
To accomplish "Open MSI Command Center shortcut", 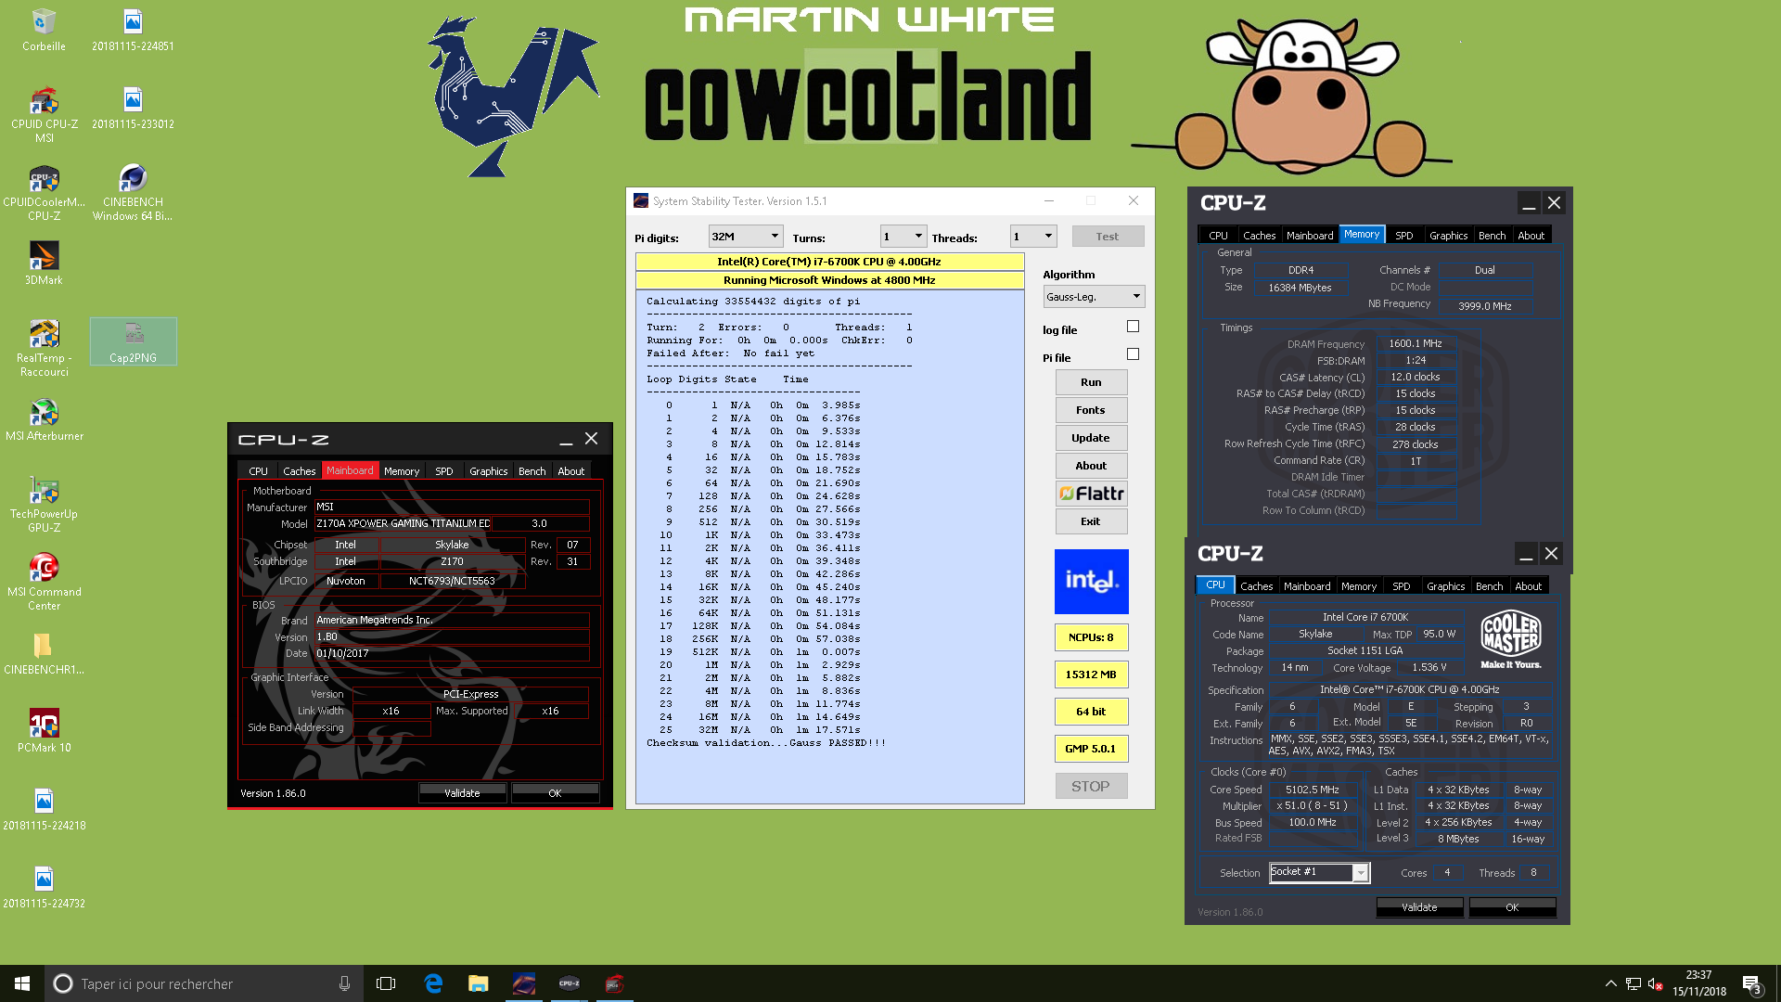I will (x=44, y=583).
